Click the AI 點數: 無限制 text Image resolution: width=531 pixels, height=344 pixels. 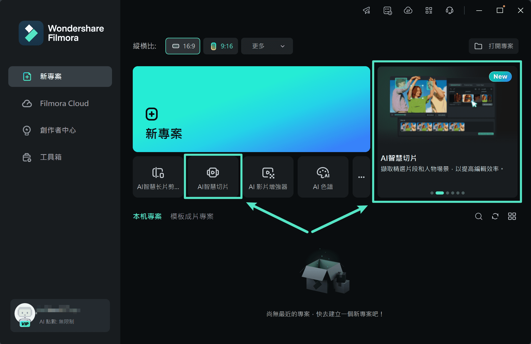coord(57,321)
